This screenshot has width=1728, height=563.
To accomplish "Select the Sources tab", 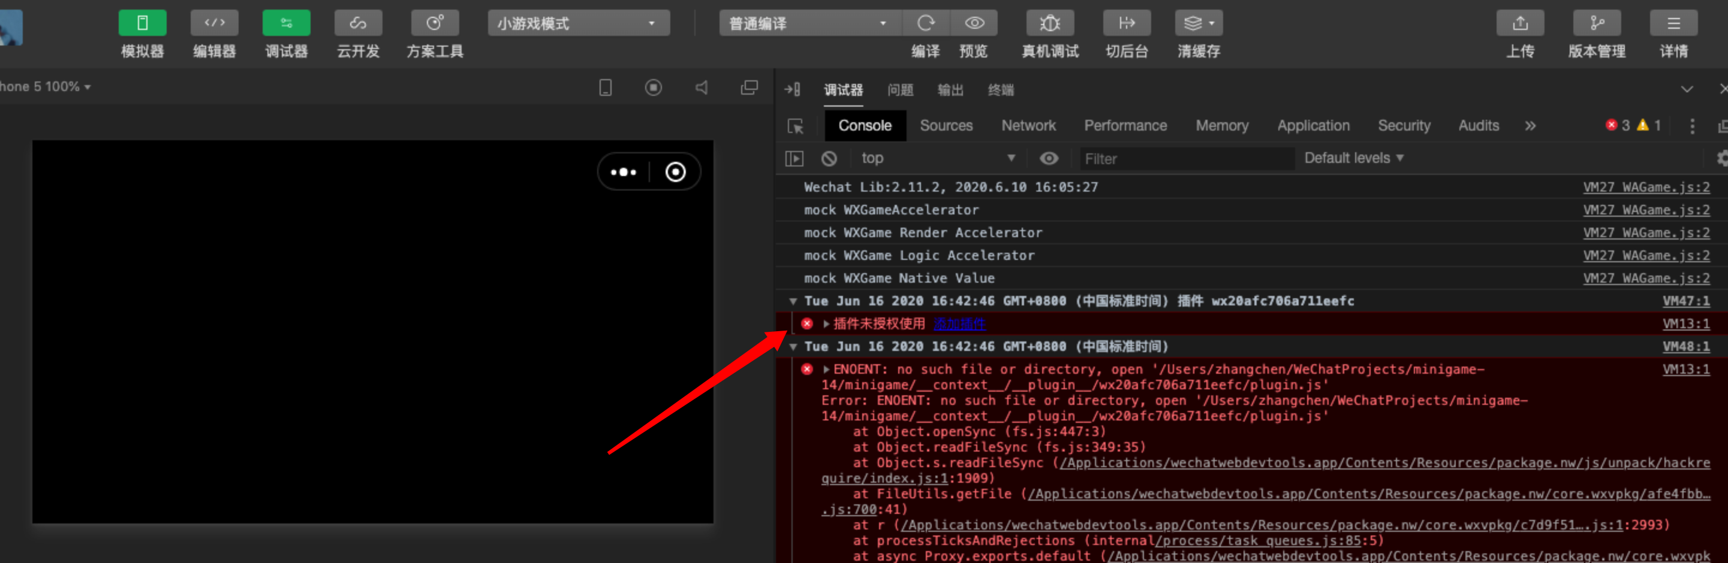I will 946,126.
